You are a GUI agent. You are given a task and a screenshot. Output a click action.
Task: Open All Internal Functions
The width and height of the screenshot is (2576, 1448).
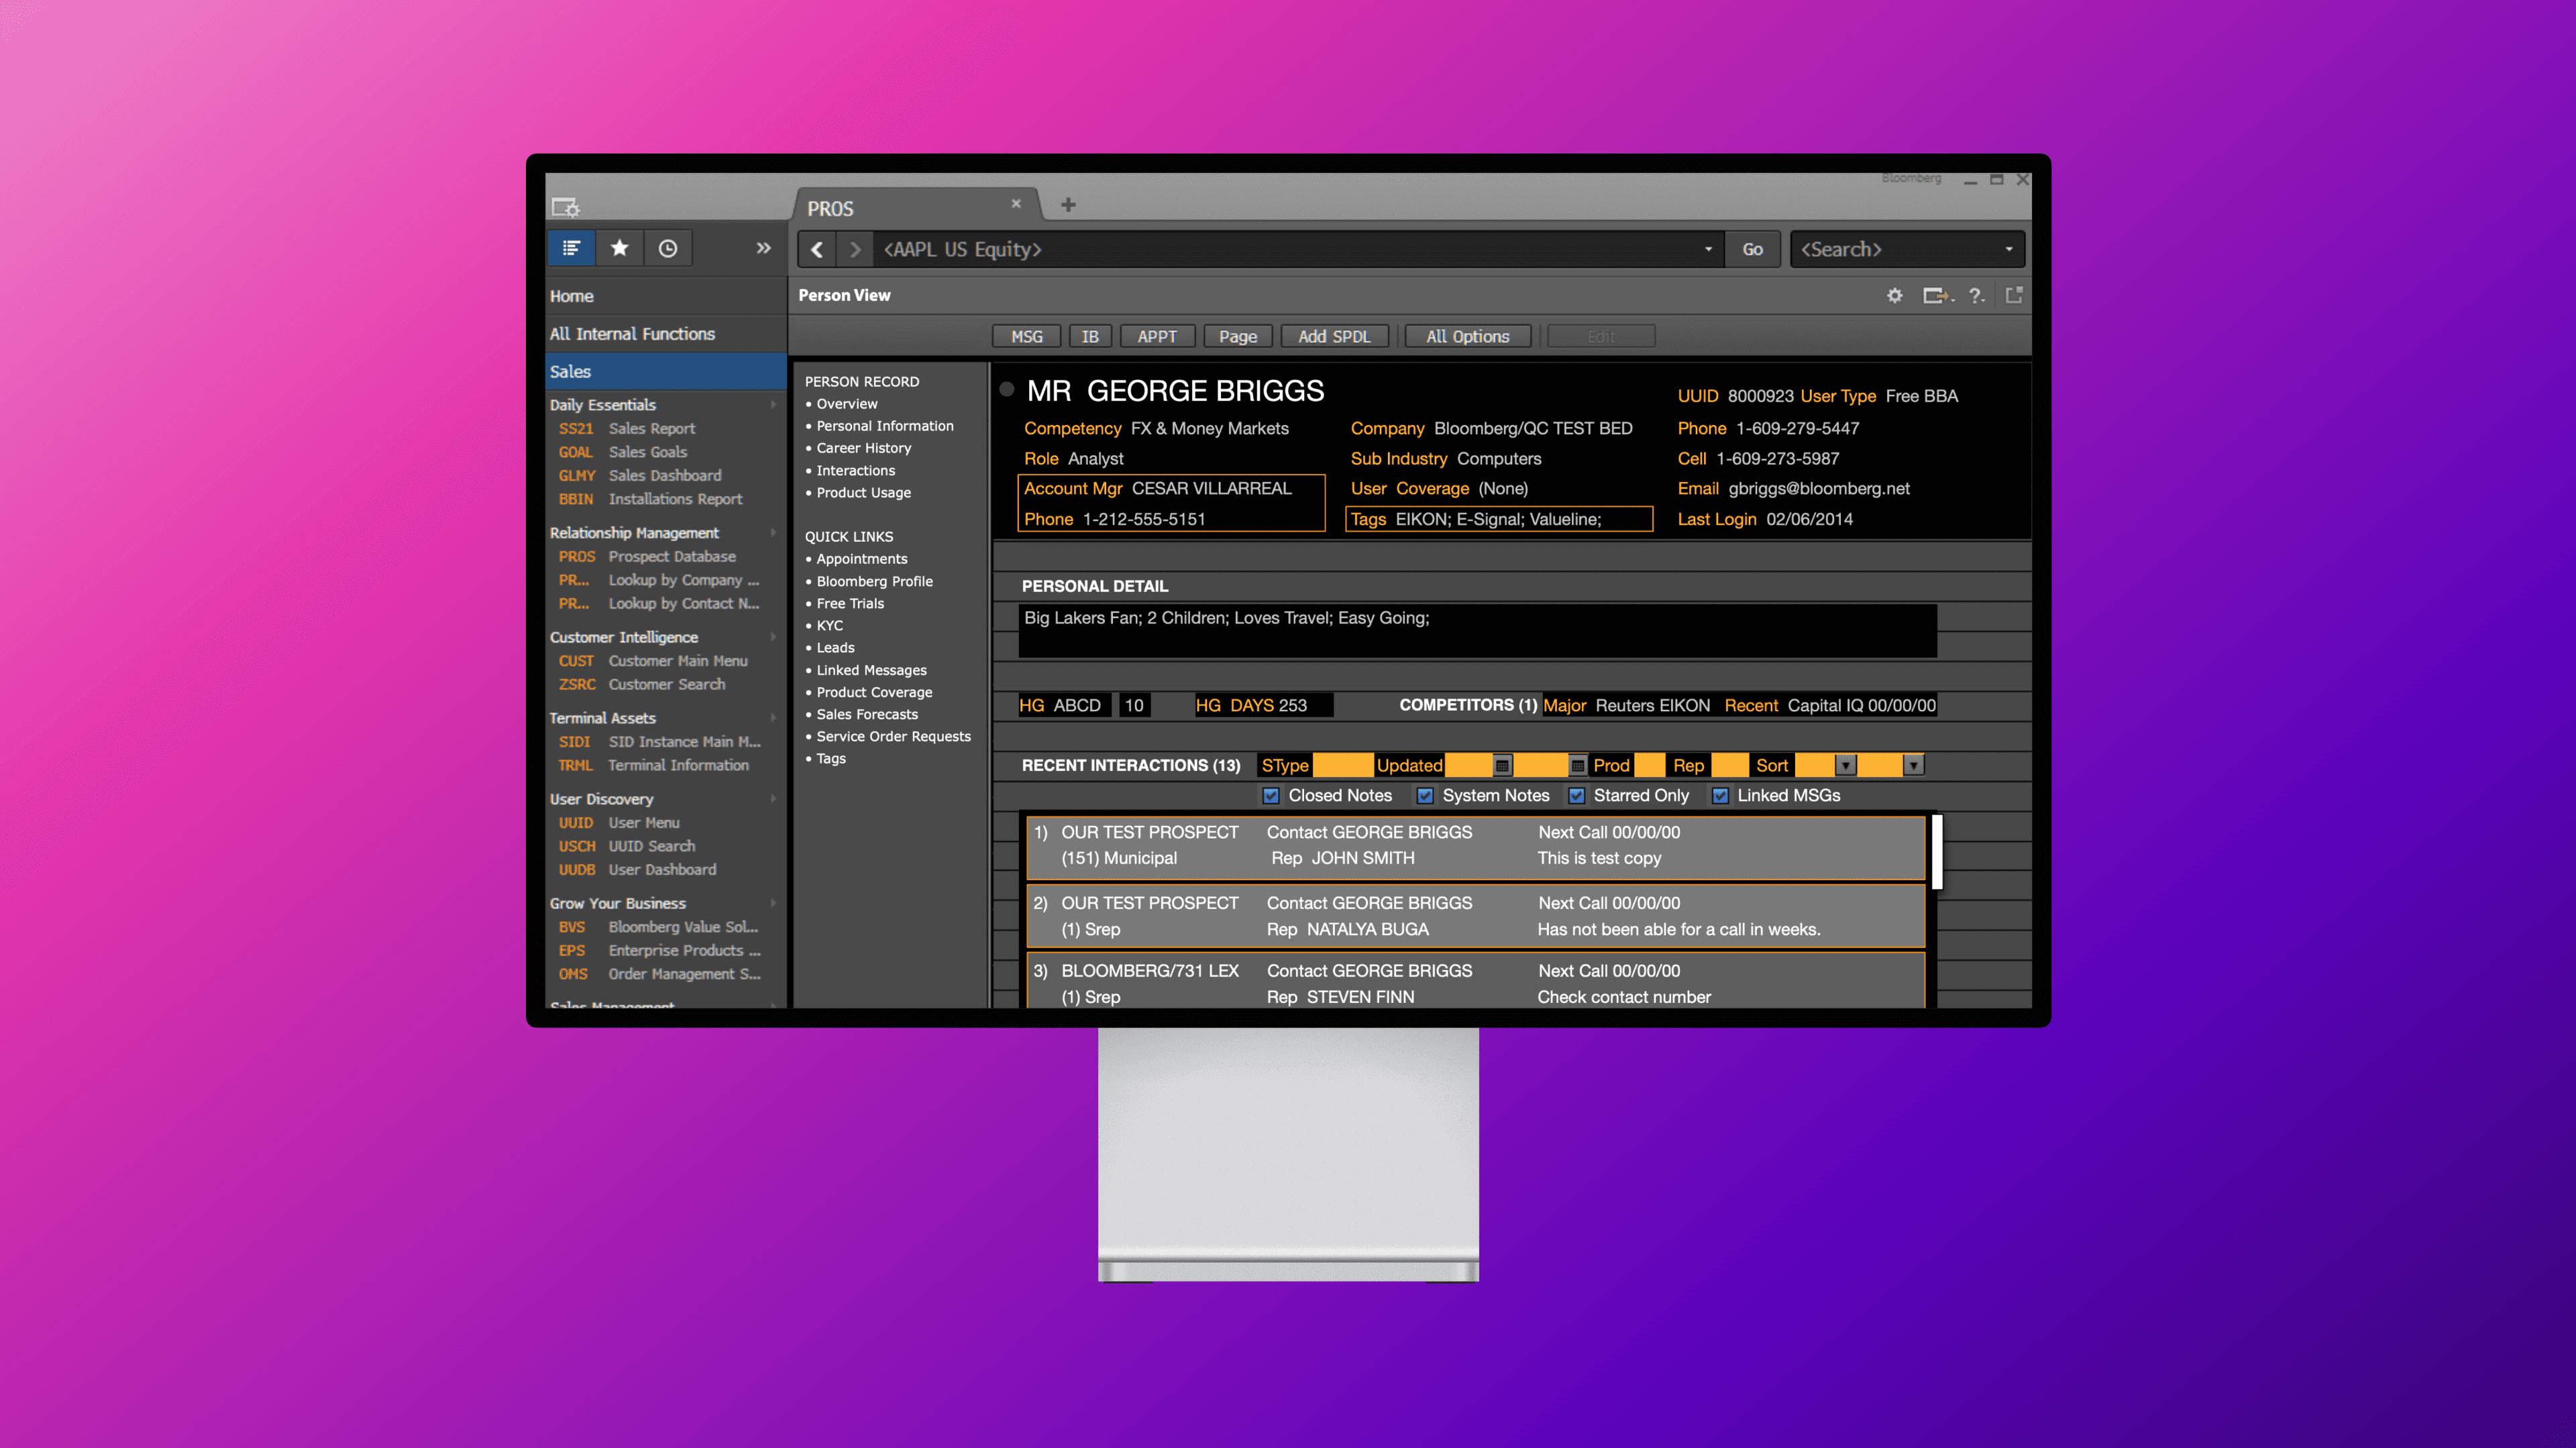666,334
